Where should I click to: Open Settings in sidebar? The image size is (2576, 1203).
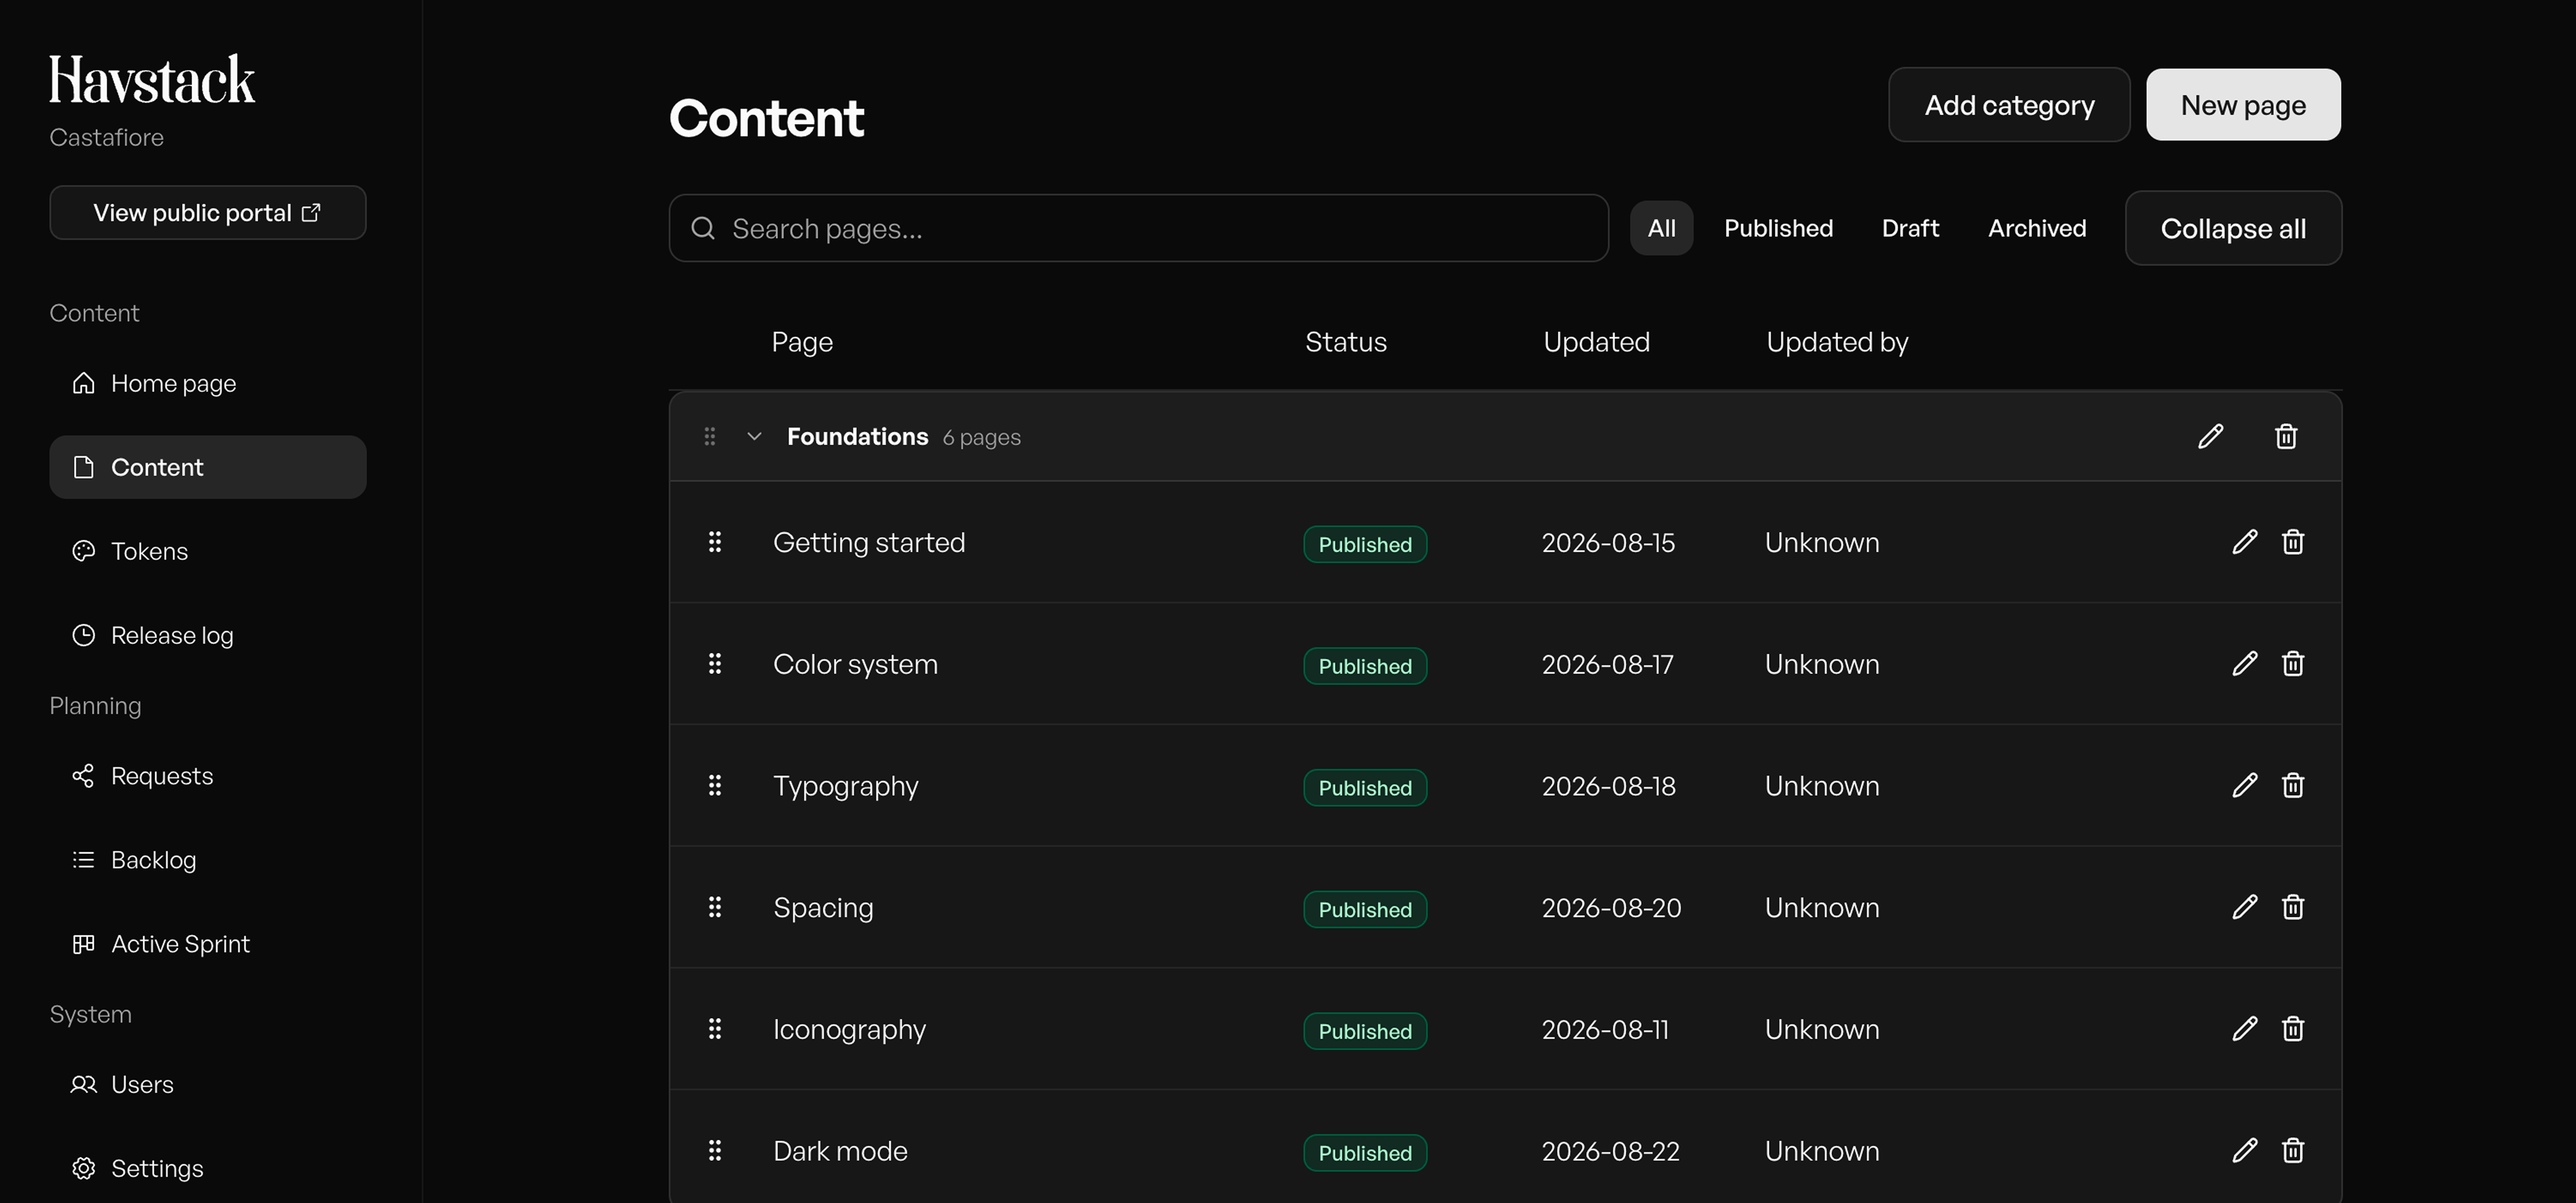[208, 1169]
